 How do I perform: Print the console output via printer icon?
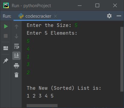pos(16,66)
